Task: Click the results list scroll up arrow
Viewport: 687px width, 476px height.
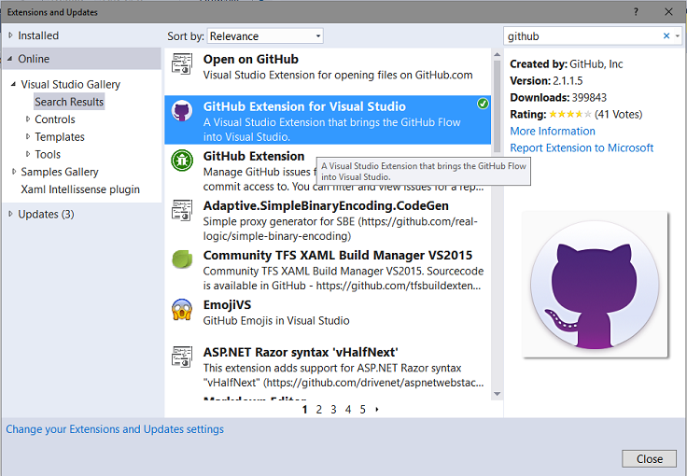Action: pos(497,54)
